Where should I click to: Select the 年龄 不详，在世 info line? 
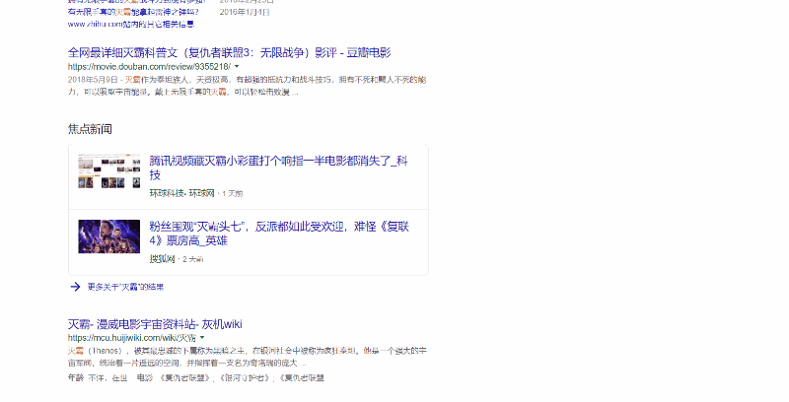pos(98,377)
